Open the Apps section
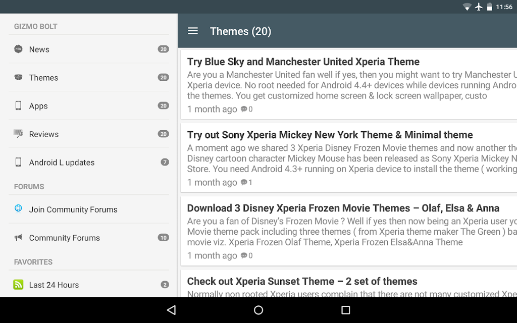The width and height of the screenshot is (517, 323). pyautogui.click(x=89, y=106)
